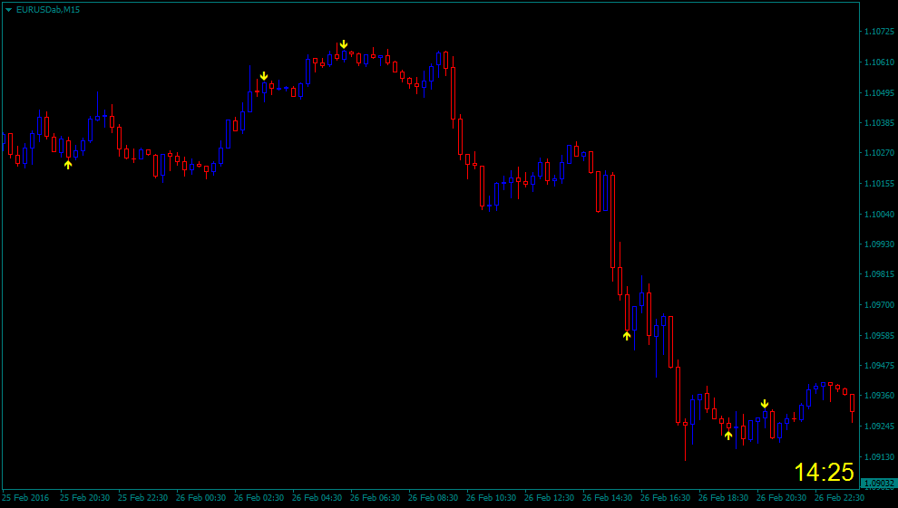The height and width of the screenshot is (508, 898).
Task: Click the 1.10270 price scale label
Action: (879, 152)
